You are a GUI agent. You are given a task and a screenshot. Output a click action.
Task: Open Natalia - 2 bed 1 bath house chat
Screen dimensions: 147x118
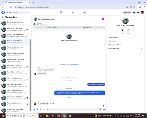tap(15, 48)
